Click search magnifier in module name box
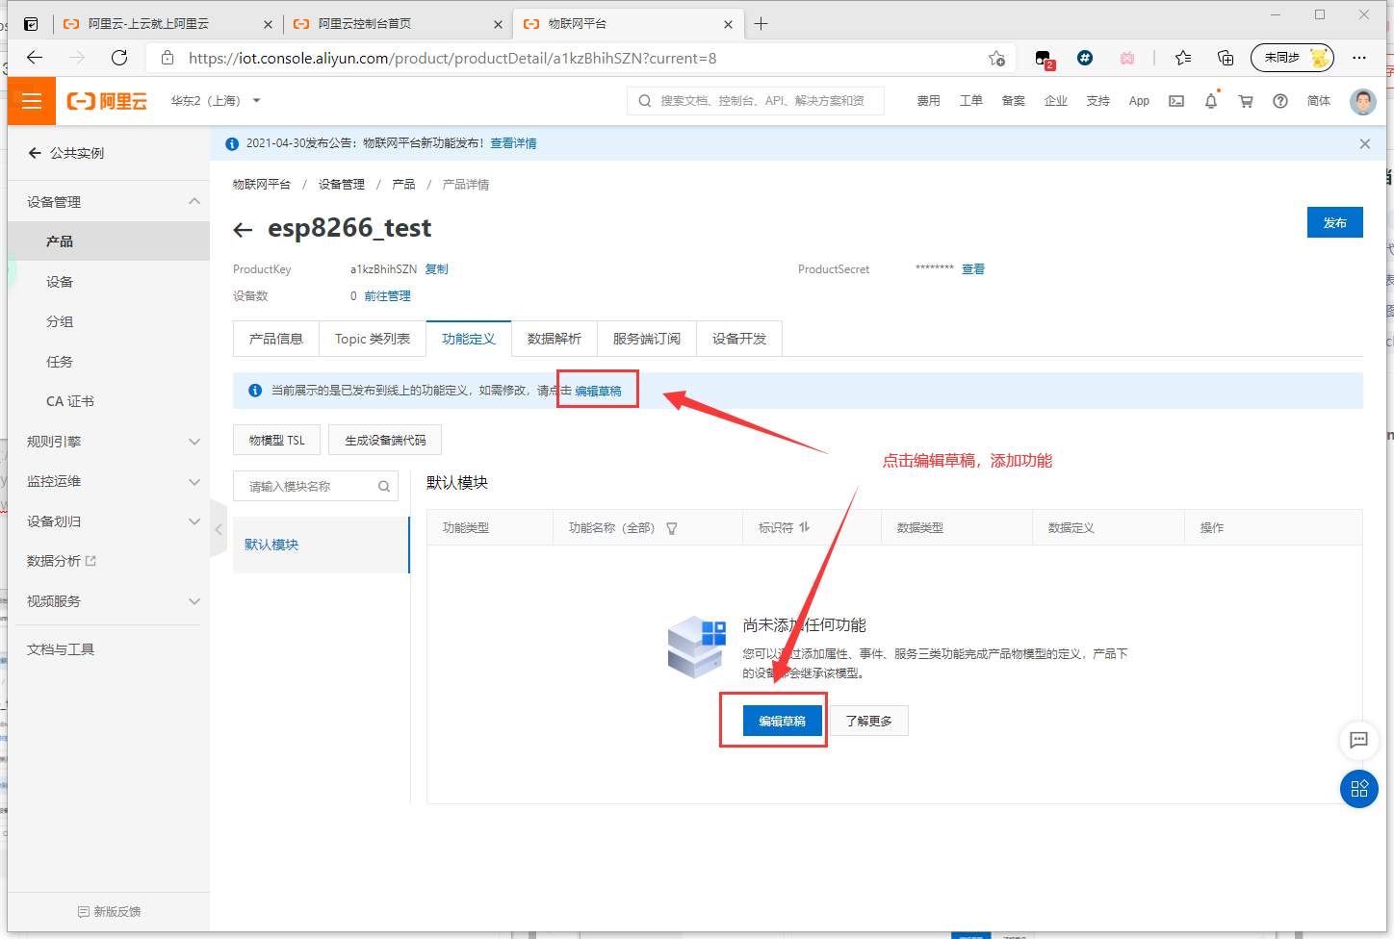1394x939 pixels. 383,486
